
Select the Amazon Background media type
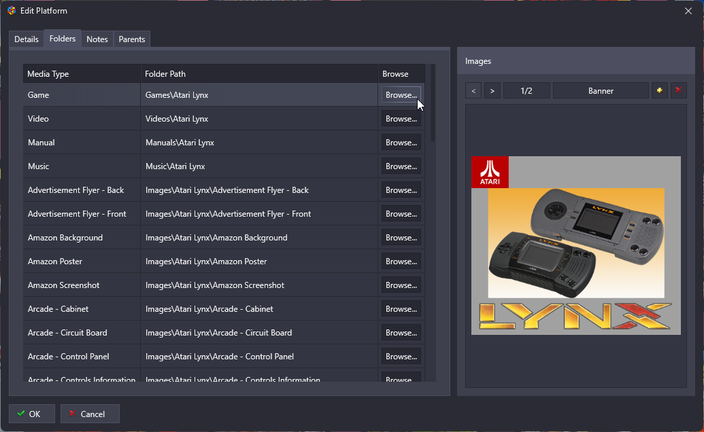click(82, 238)
